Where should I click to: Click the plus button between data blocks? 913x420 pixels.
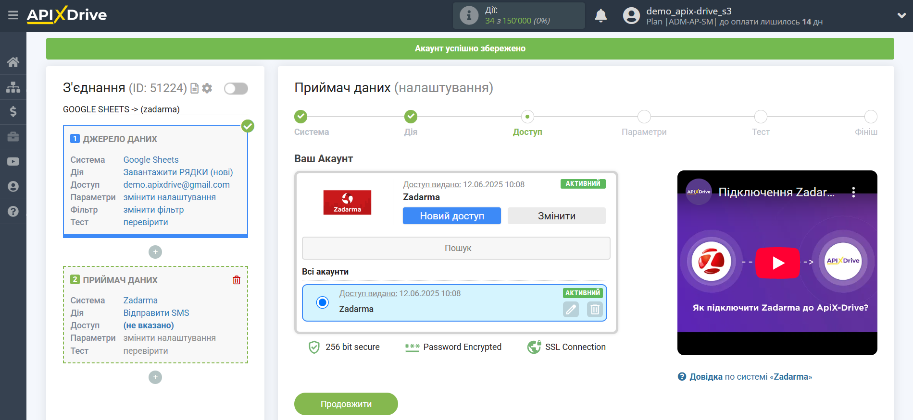pyautogui.click(x=155, y=252)
